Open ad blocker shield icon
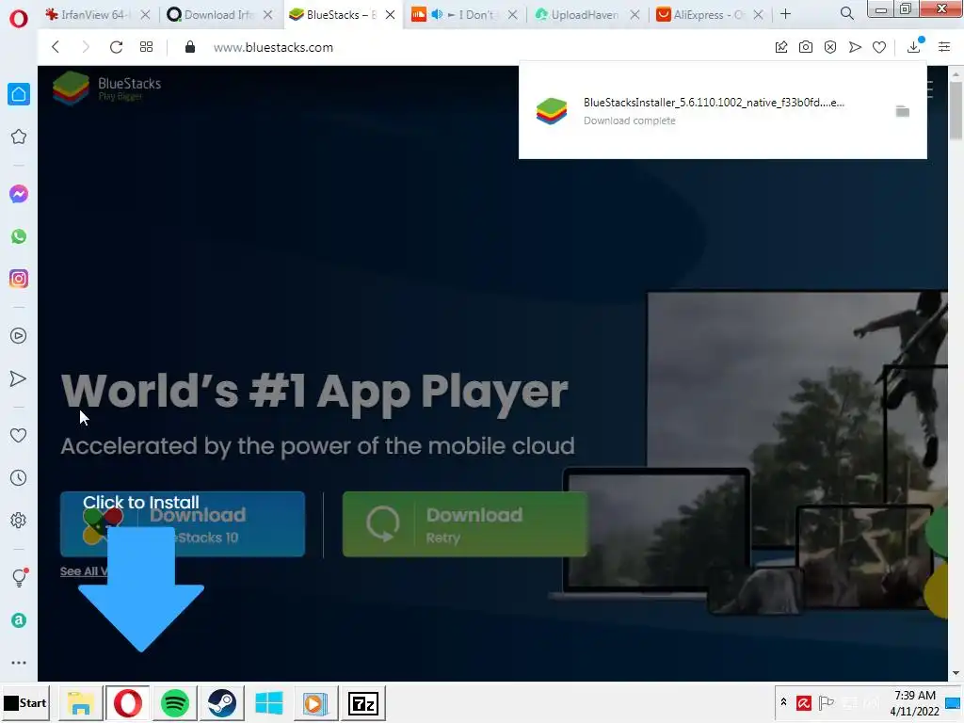Viewport: 964px width, 723px height. (830, 47)
